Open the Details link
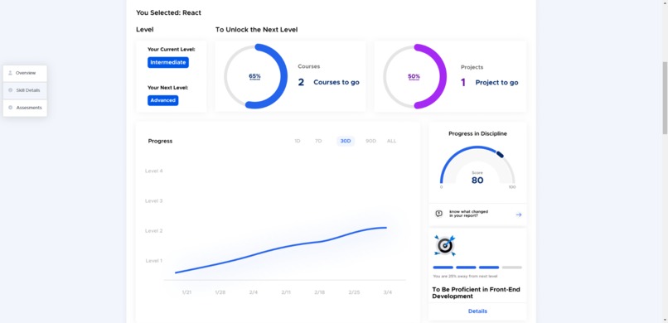 pyautogui.click(x=477, y=311)
